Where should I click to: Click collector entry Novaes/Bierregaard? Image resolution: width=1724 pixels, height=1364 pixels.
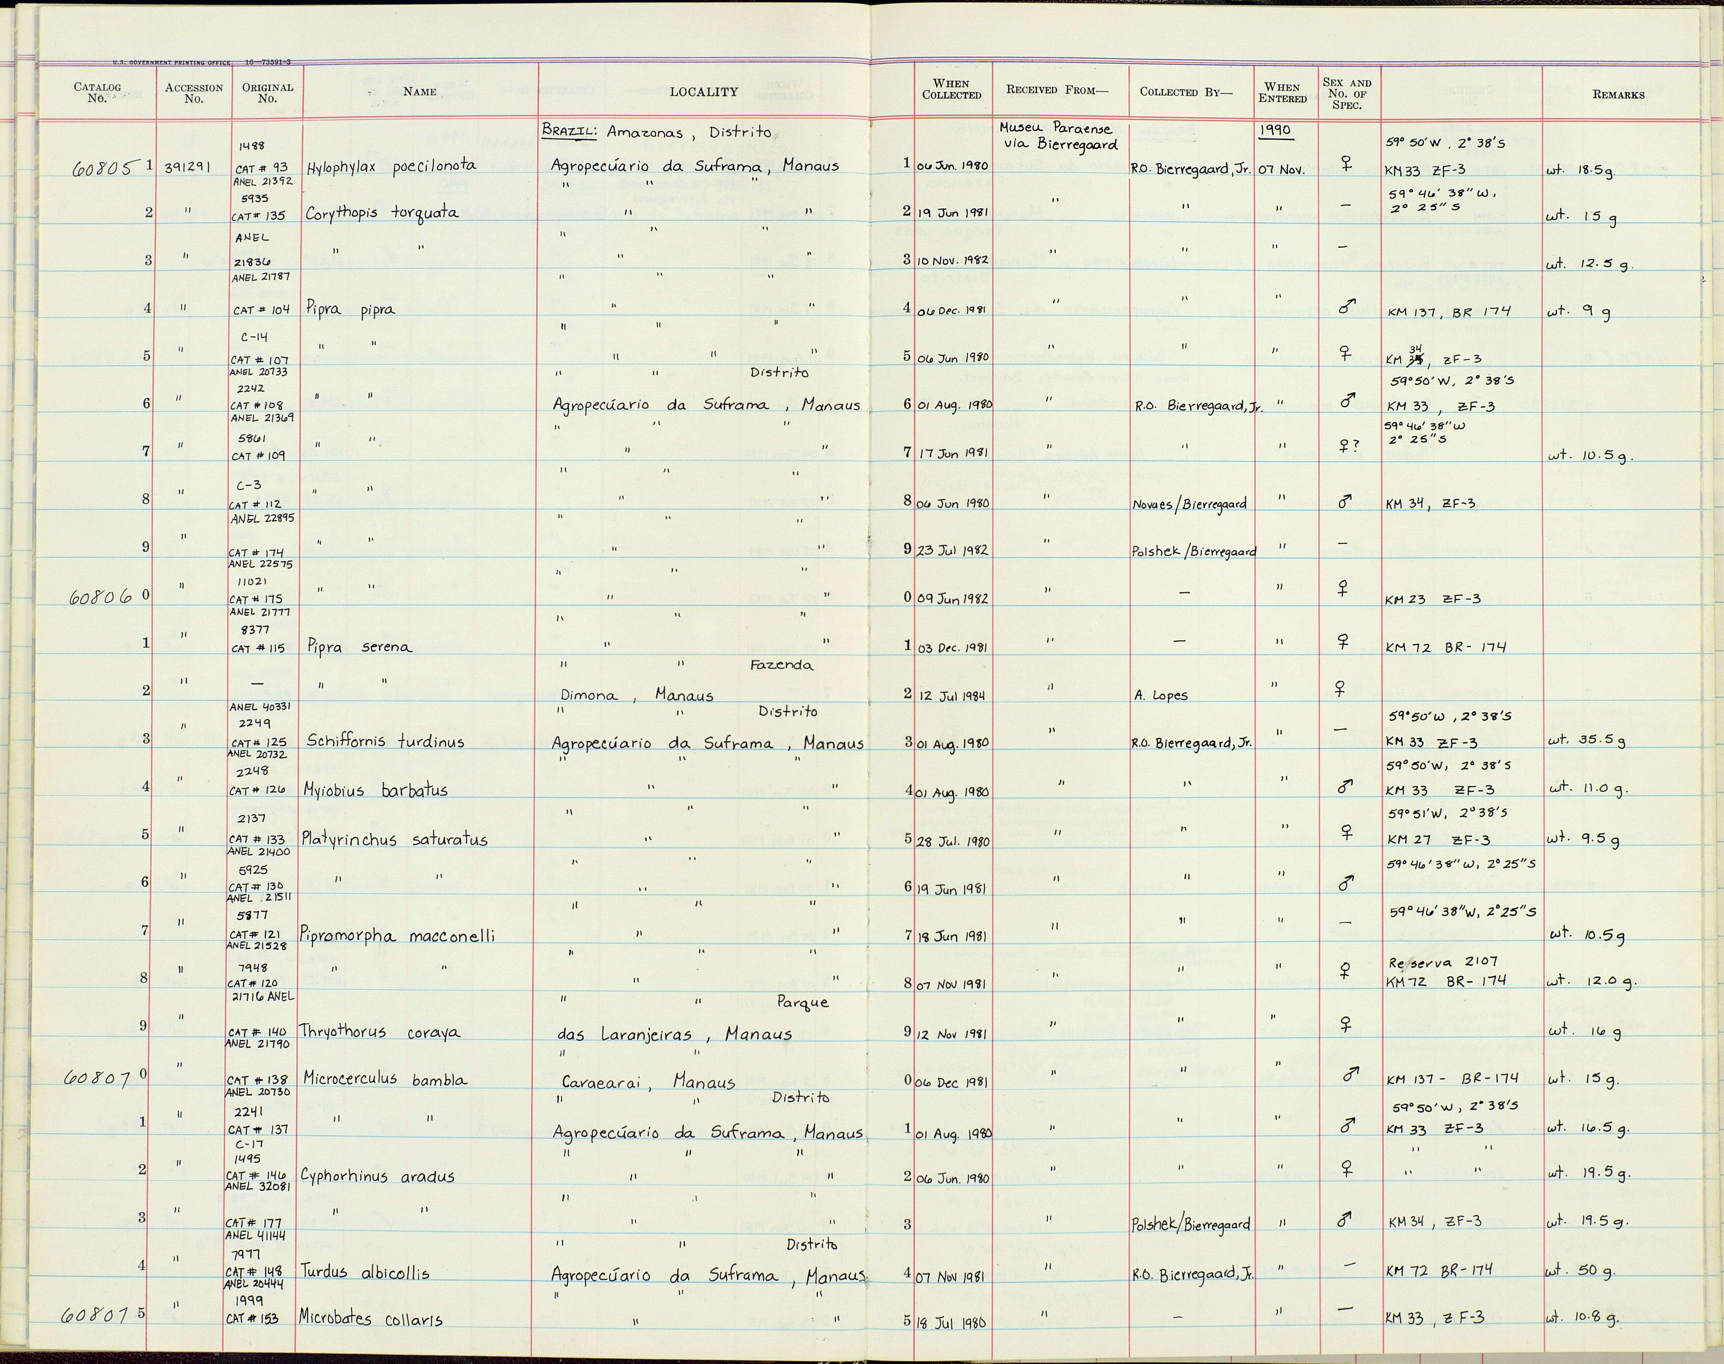click(1189, 504)
